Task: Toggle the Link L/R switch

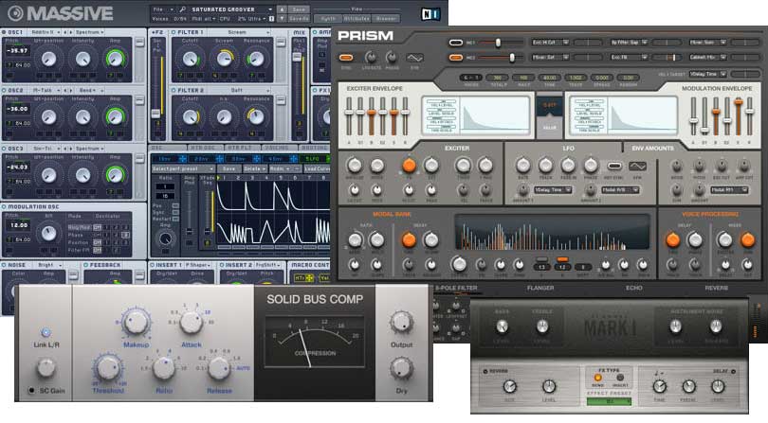Action: pyautogui.click(x=45, y=332)
